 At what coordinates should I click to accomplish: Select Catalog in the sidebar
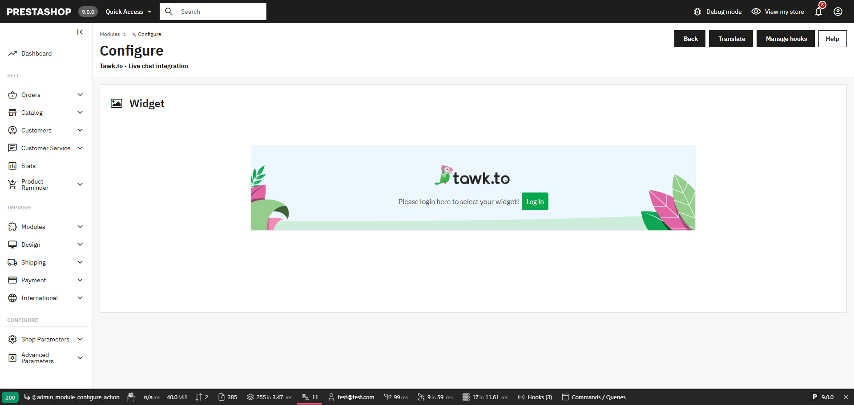32,112
